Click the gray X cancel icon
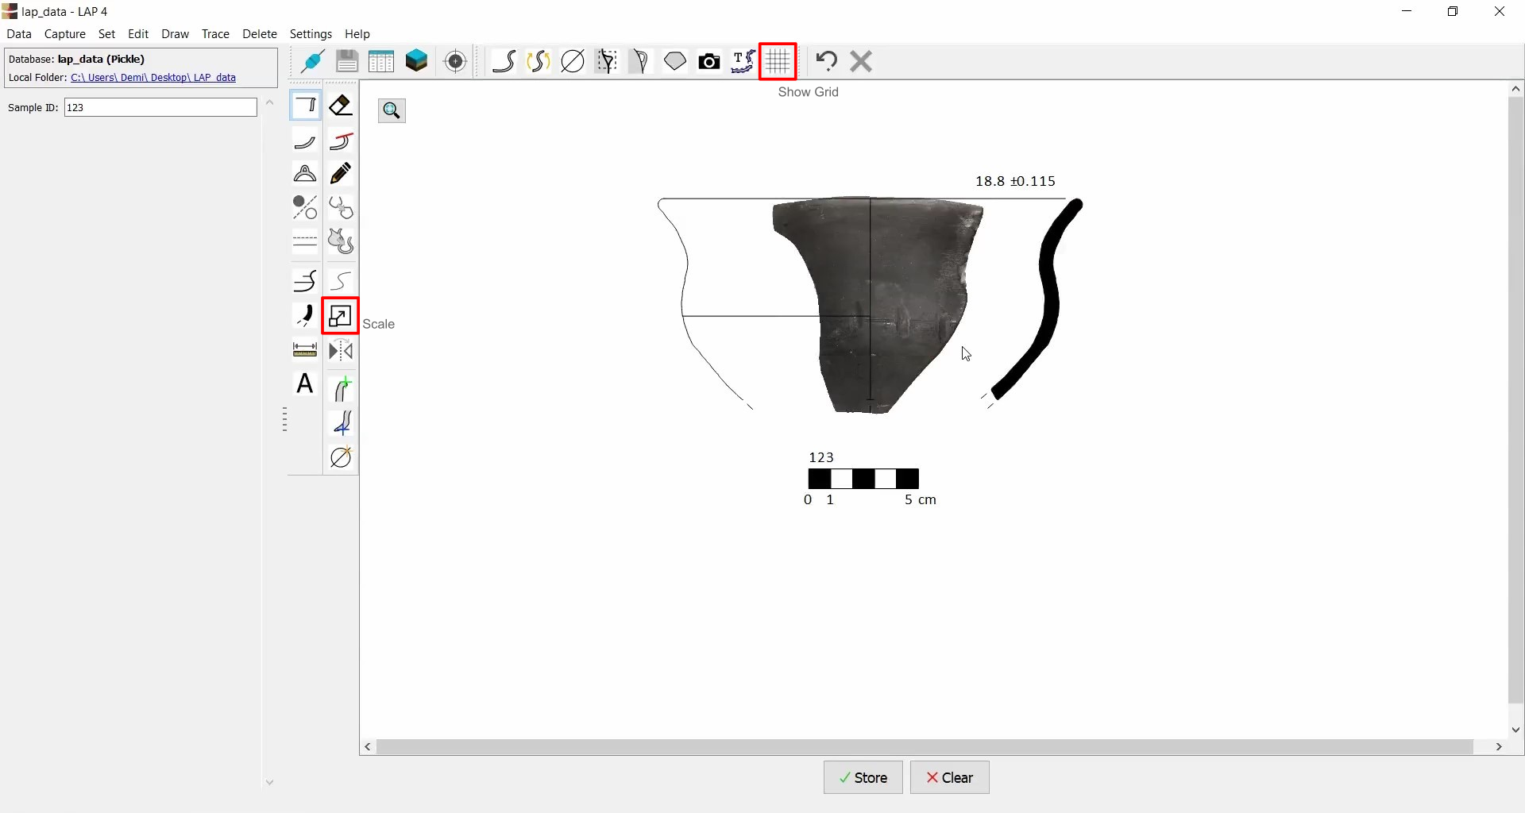Viewport: 1525px width, 813px height. pos(861,61)
